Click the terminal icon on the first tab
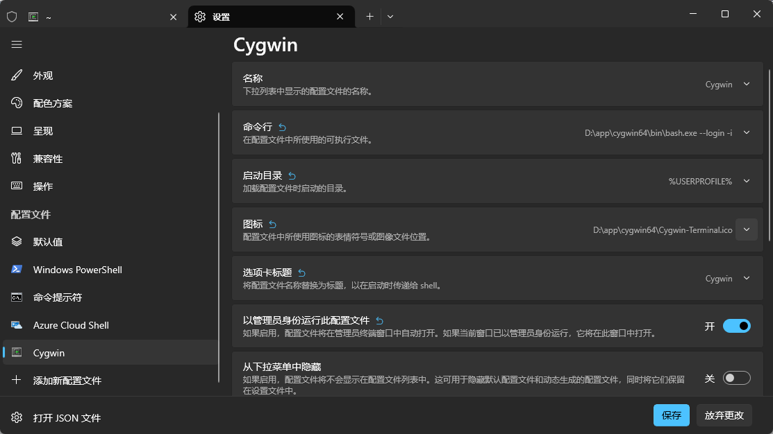The height and width of the screenshot is (434, 773). (33, 17)
